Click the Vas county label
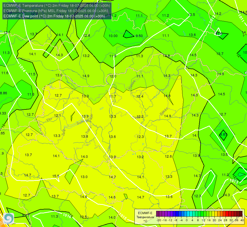This screenshot has height=227, width=247. [x=49, y=120]
